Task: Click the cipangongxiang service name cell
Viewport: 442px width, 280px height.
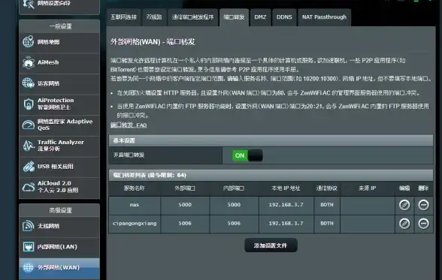Action: pyautogui.click(x=135, y=224)
